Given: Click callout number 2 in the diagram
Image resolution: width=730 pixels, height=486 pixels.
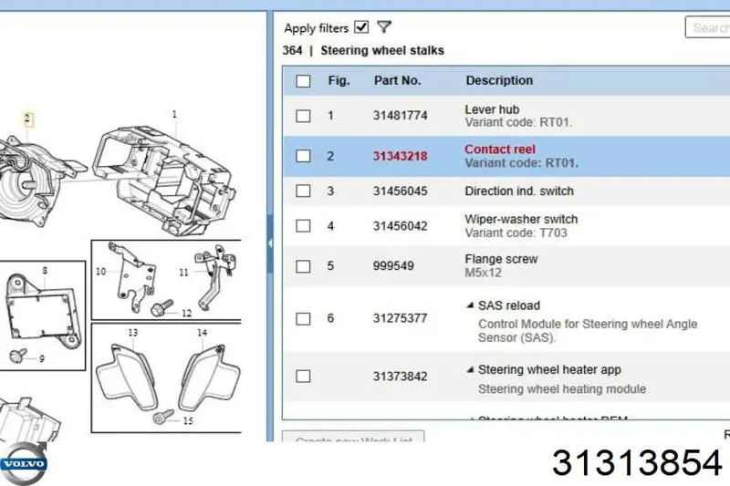Looking at the screenshot, I should pos(27,119).
